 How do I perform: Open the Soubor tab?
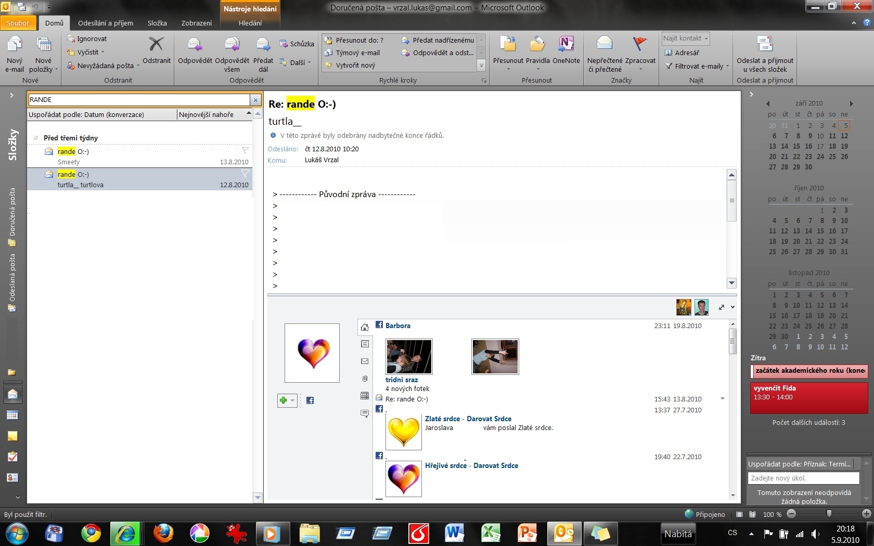(x=18, y=23)
